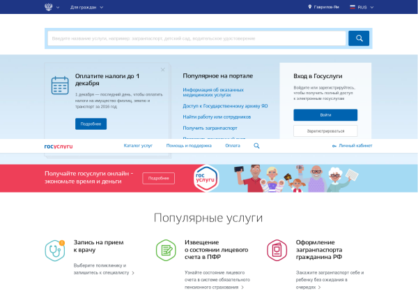The height and width of the screenshot is (303, 418).
Task: Open the Для граждан dropdown
Action: [x=86, y=7]
